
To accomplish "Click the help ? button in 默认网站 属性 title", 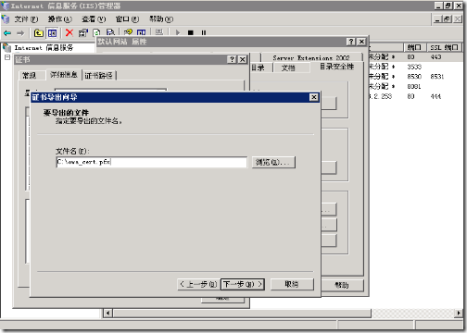I will pos(351,42).
